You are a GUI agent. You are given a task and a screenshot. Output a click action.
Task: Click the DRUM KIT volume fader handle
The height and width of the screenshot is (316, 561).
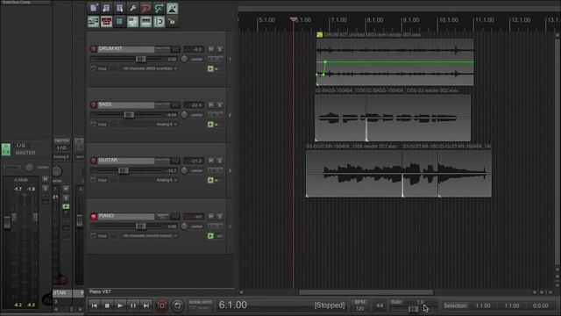[x=140, y=59]
